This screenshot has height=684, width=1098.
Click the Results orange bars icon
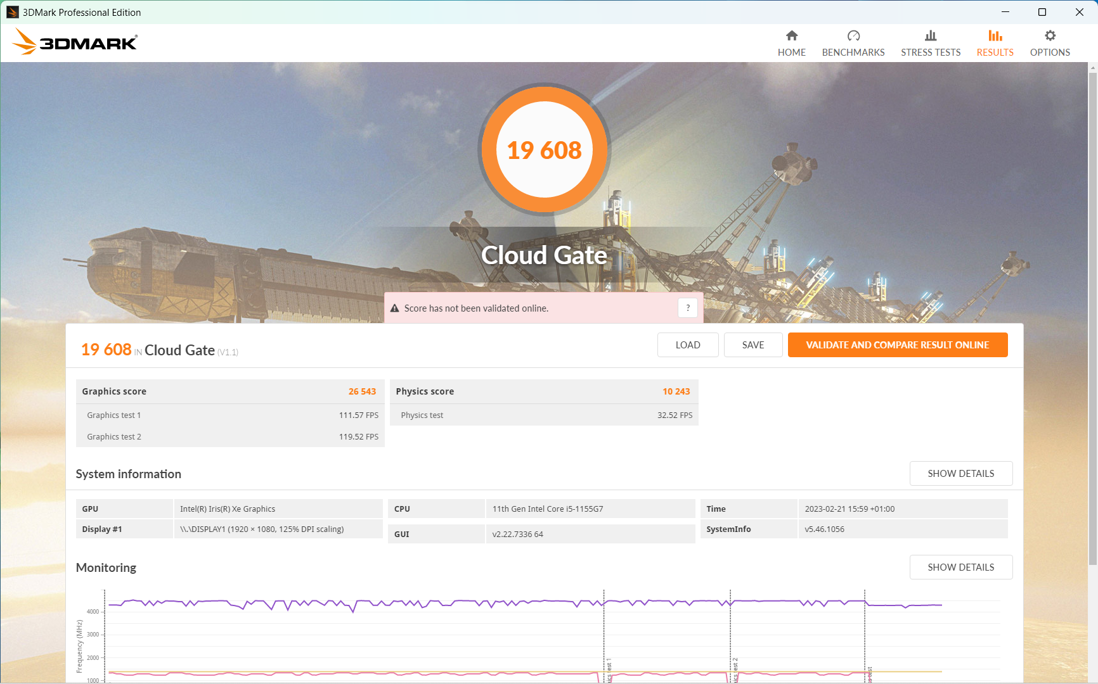point(995,36)
